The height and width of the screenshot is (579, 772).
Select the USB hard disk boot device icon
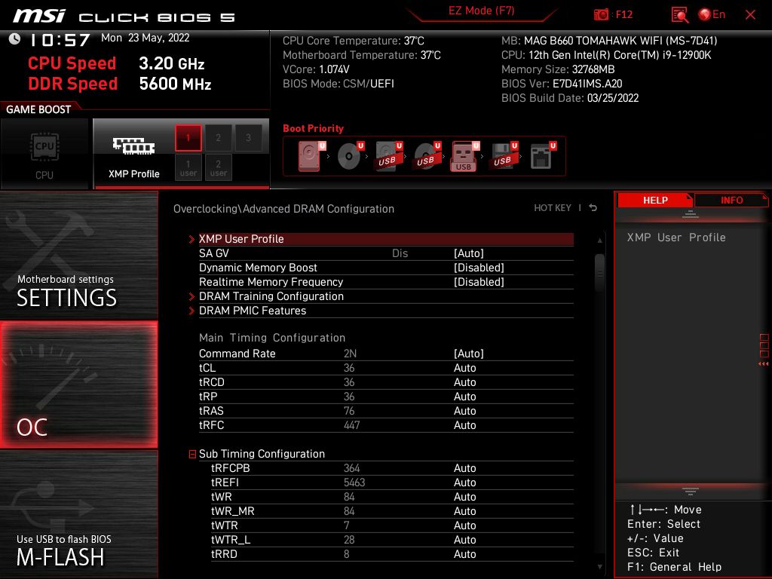[x=389, y=156]
